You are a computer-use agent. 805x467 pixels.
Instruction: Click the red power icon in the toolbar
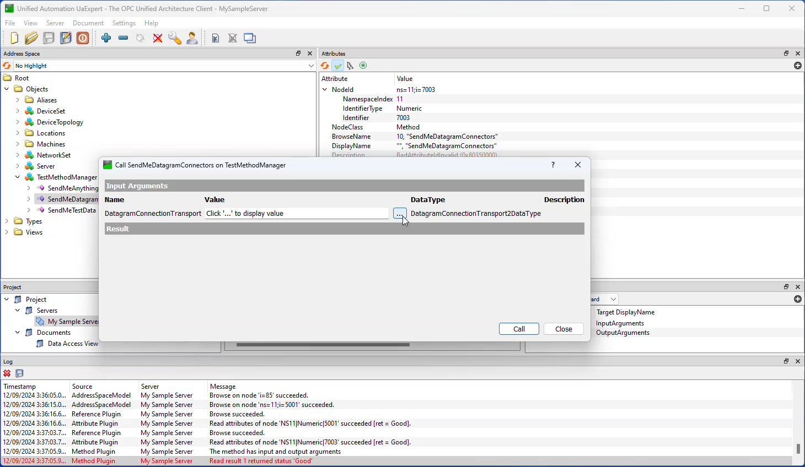(83, 38)
